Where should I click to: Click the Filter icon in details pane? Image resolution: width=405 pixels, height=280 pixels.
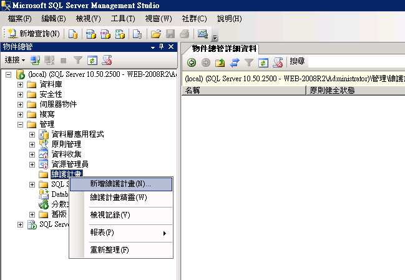(249, 62)
